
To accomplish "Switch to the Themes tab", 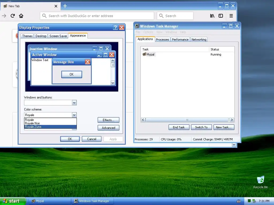I will click(x=28, y=36).
